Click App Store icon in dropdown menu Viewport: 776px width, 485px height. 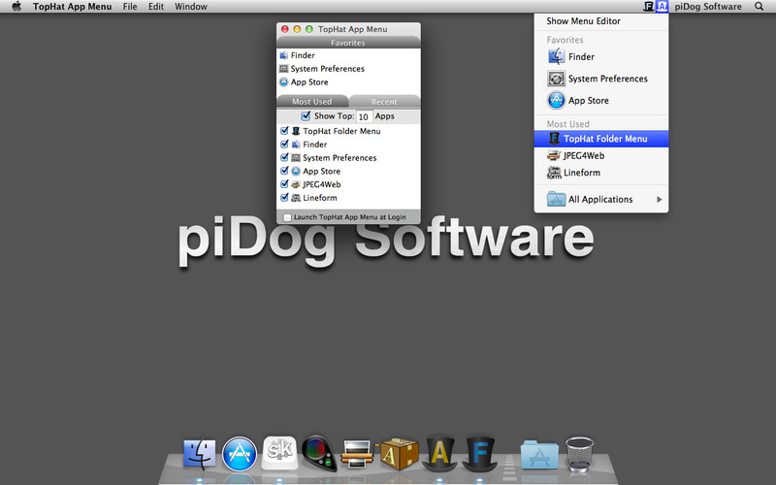click(x=556, y=100)
